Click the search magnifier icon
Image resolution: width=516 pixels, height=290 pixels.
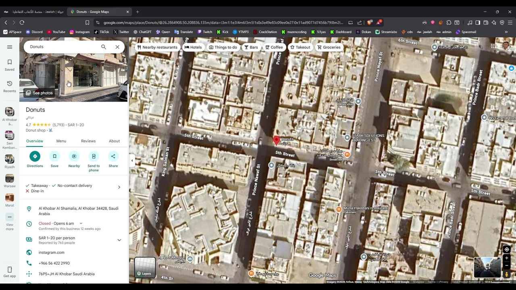coord(104,47)
